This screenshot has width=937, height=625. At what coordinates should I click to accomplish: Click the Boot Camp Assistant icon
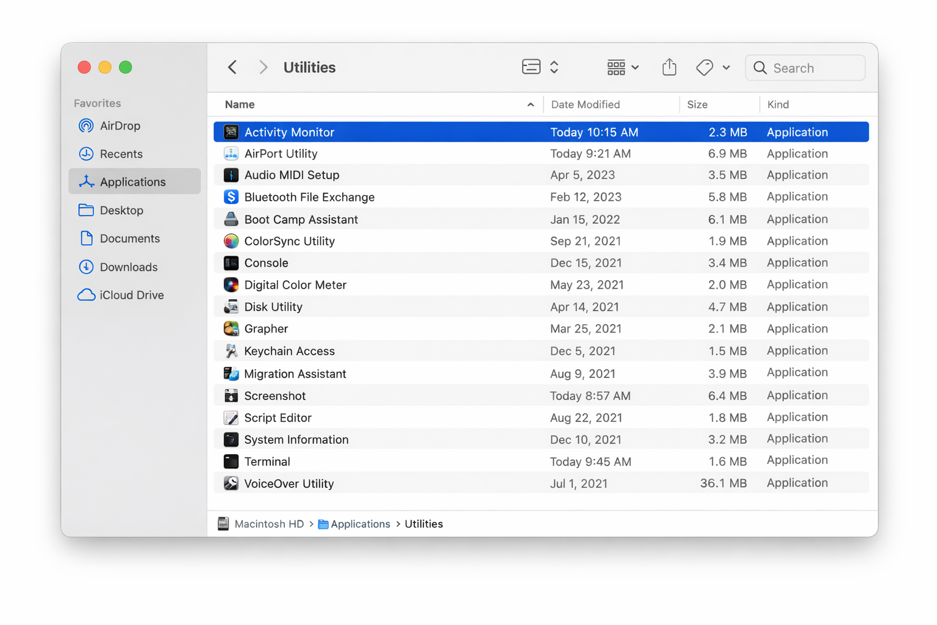(231, 219)
